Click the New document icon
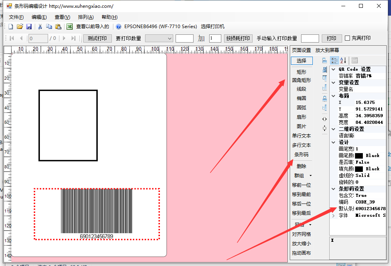391x266 pixels. tap(11, 27)
